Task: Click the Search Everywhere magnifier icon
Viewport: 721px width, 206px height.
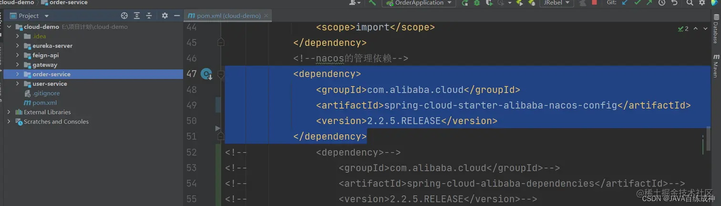Action: click(690, 3)
